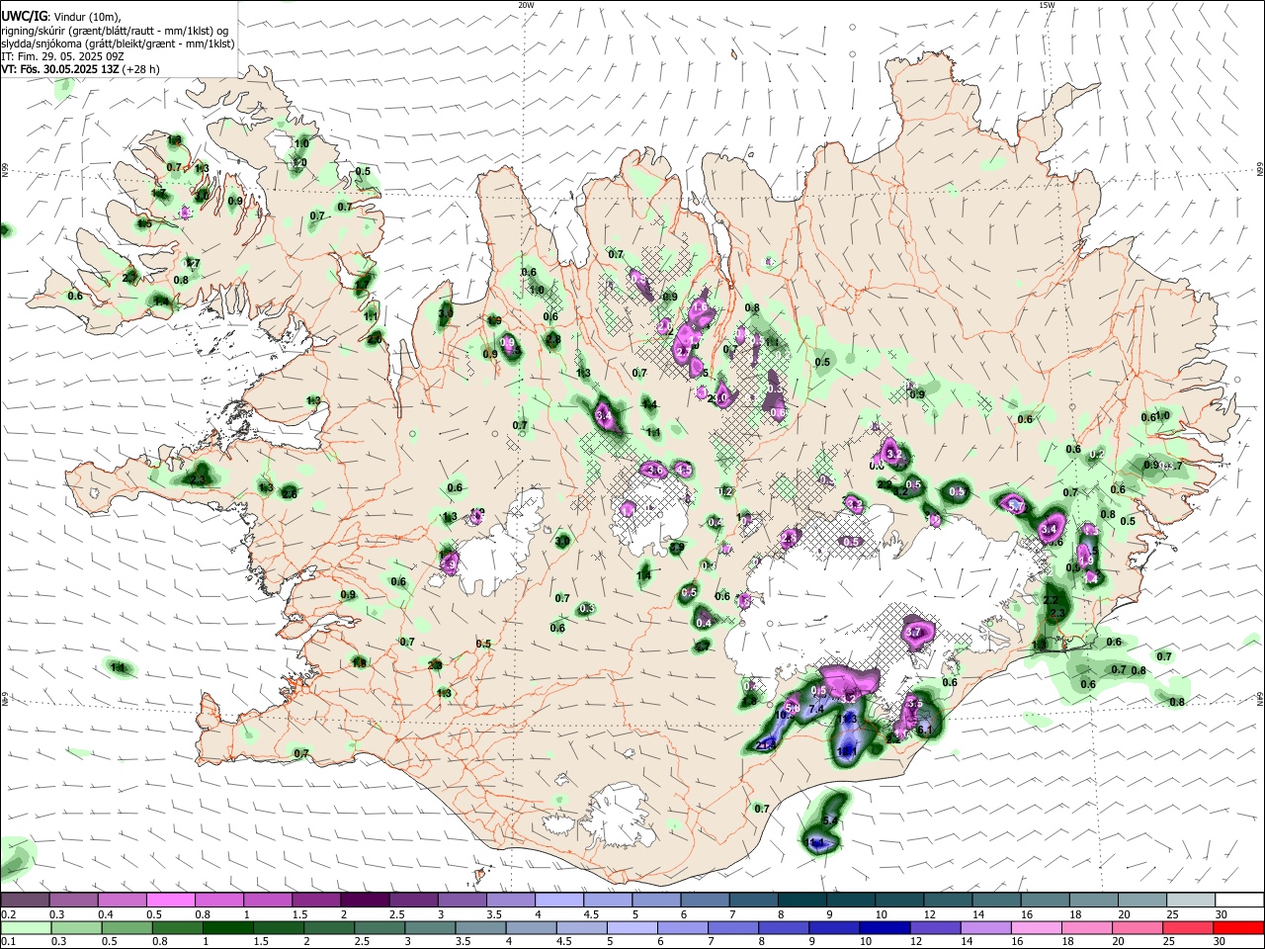Click the '5.4' value off the south coast

[830, 820]
